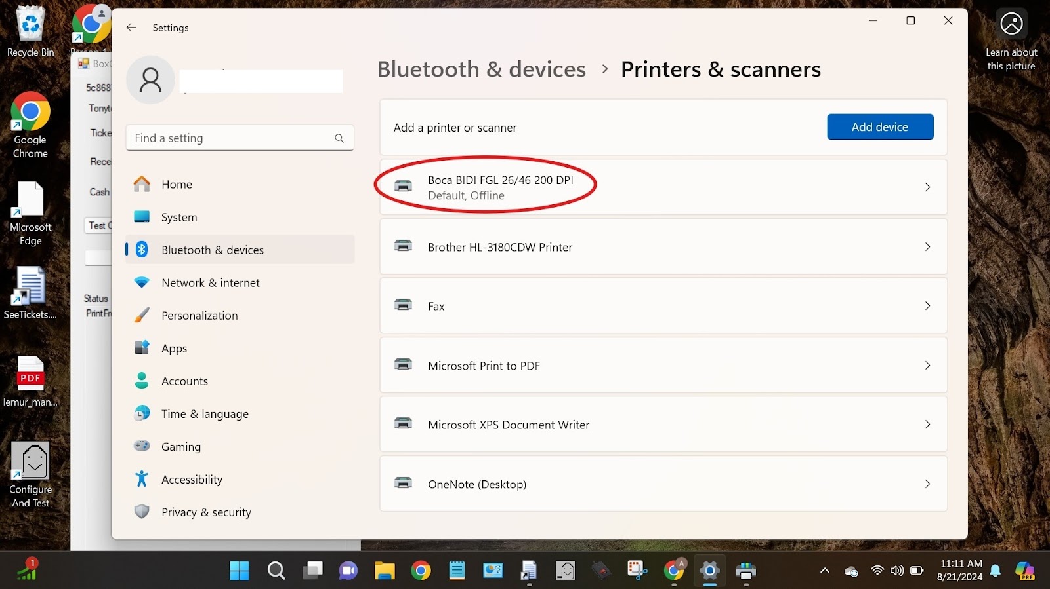1050x589 pixels.
Task: Go back using the Settings back arrow
Action: 131,28
